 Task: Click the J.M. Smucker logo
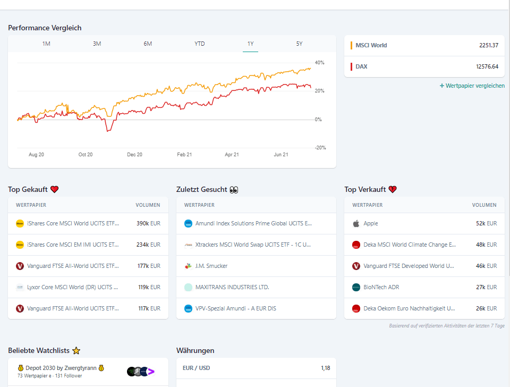(188, 266)
